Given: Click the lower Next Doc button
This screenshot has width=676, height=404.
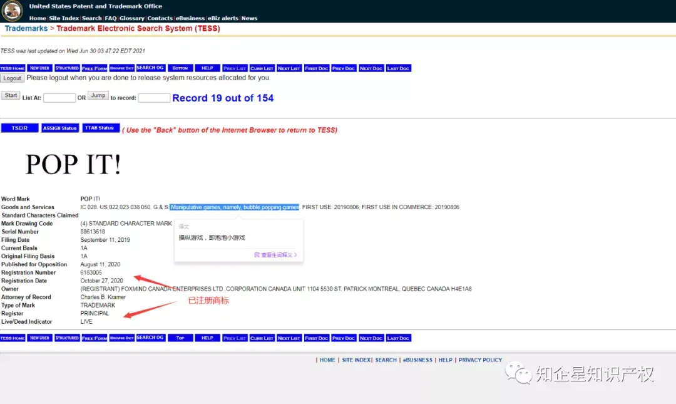Looking at the screenshot, I should (x=371, y=338).
